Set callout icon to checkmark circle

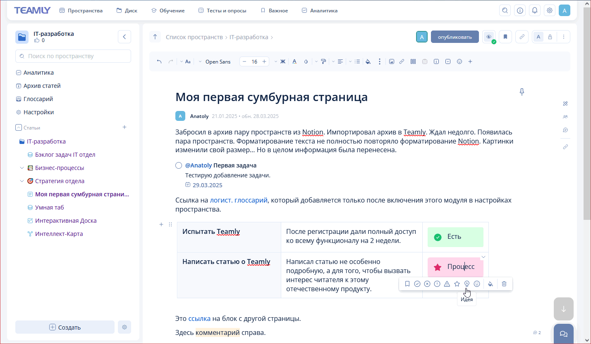pos(417,284)
